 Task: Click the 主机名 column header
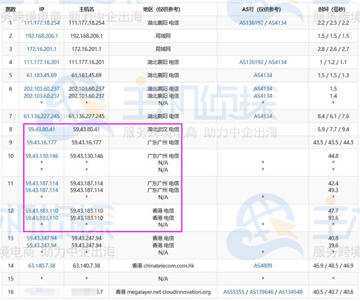[86, 9]
